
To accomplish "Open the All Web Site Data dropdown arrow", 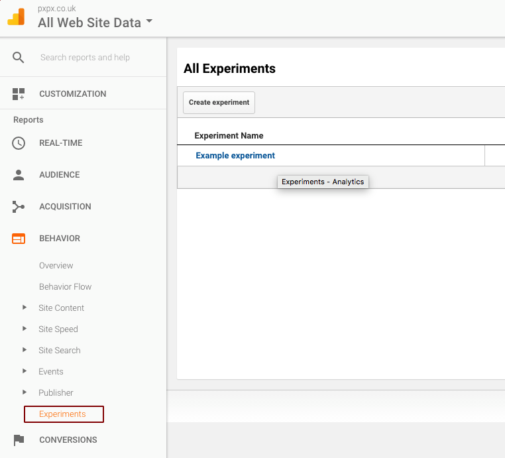I will click(149, 21).
